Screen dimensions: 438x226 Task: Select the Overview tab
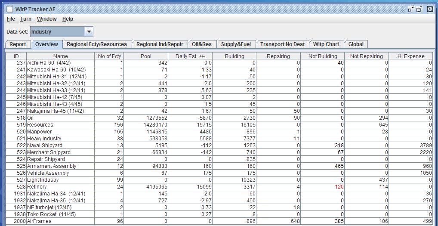click(x=46, y=44)
